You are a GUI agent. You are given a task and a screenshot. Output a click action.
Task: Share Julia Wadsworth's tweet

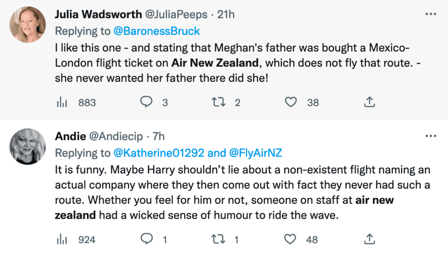click(369, 103)
